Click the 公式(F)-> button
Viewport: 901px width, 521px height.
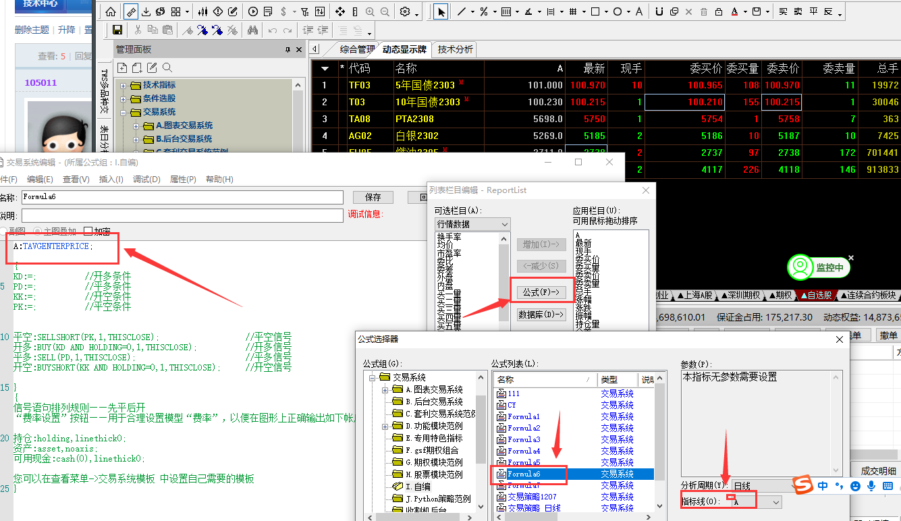coord(541,292)
